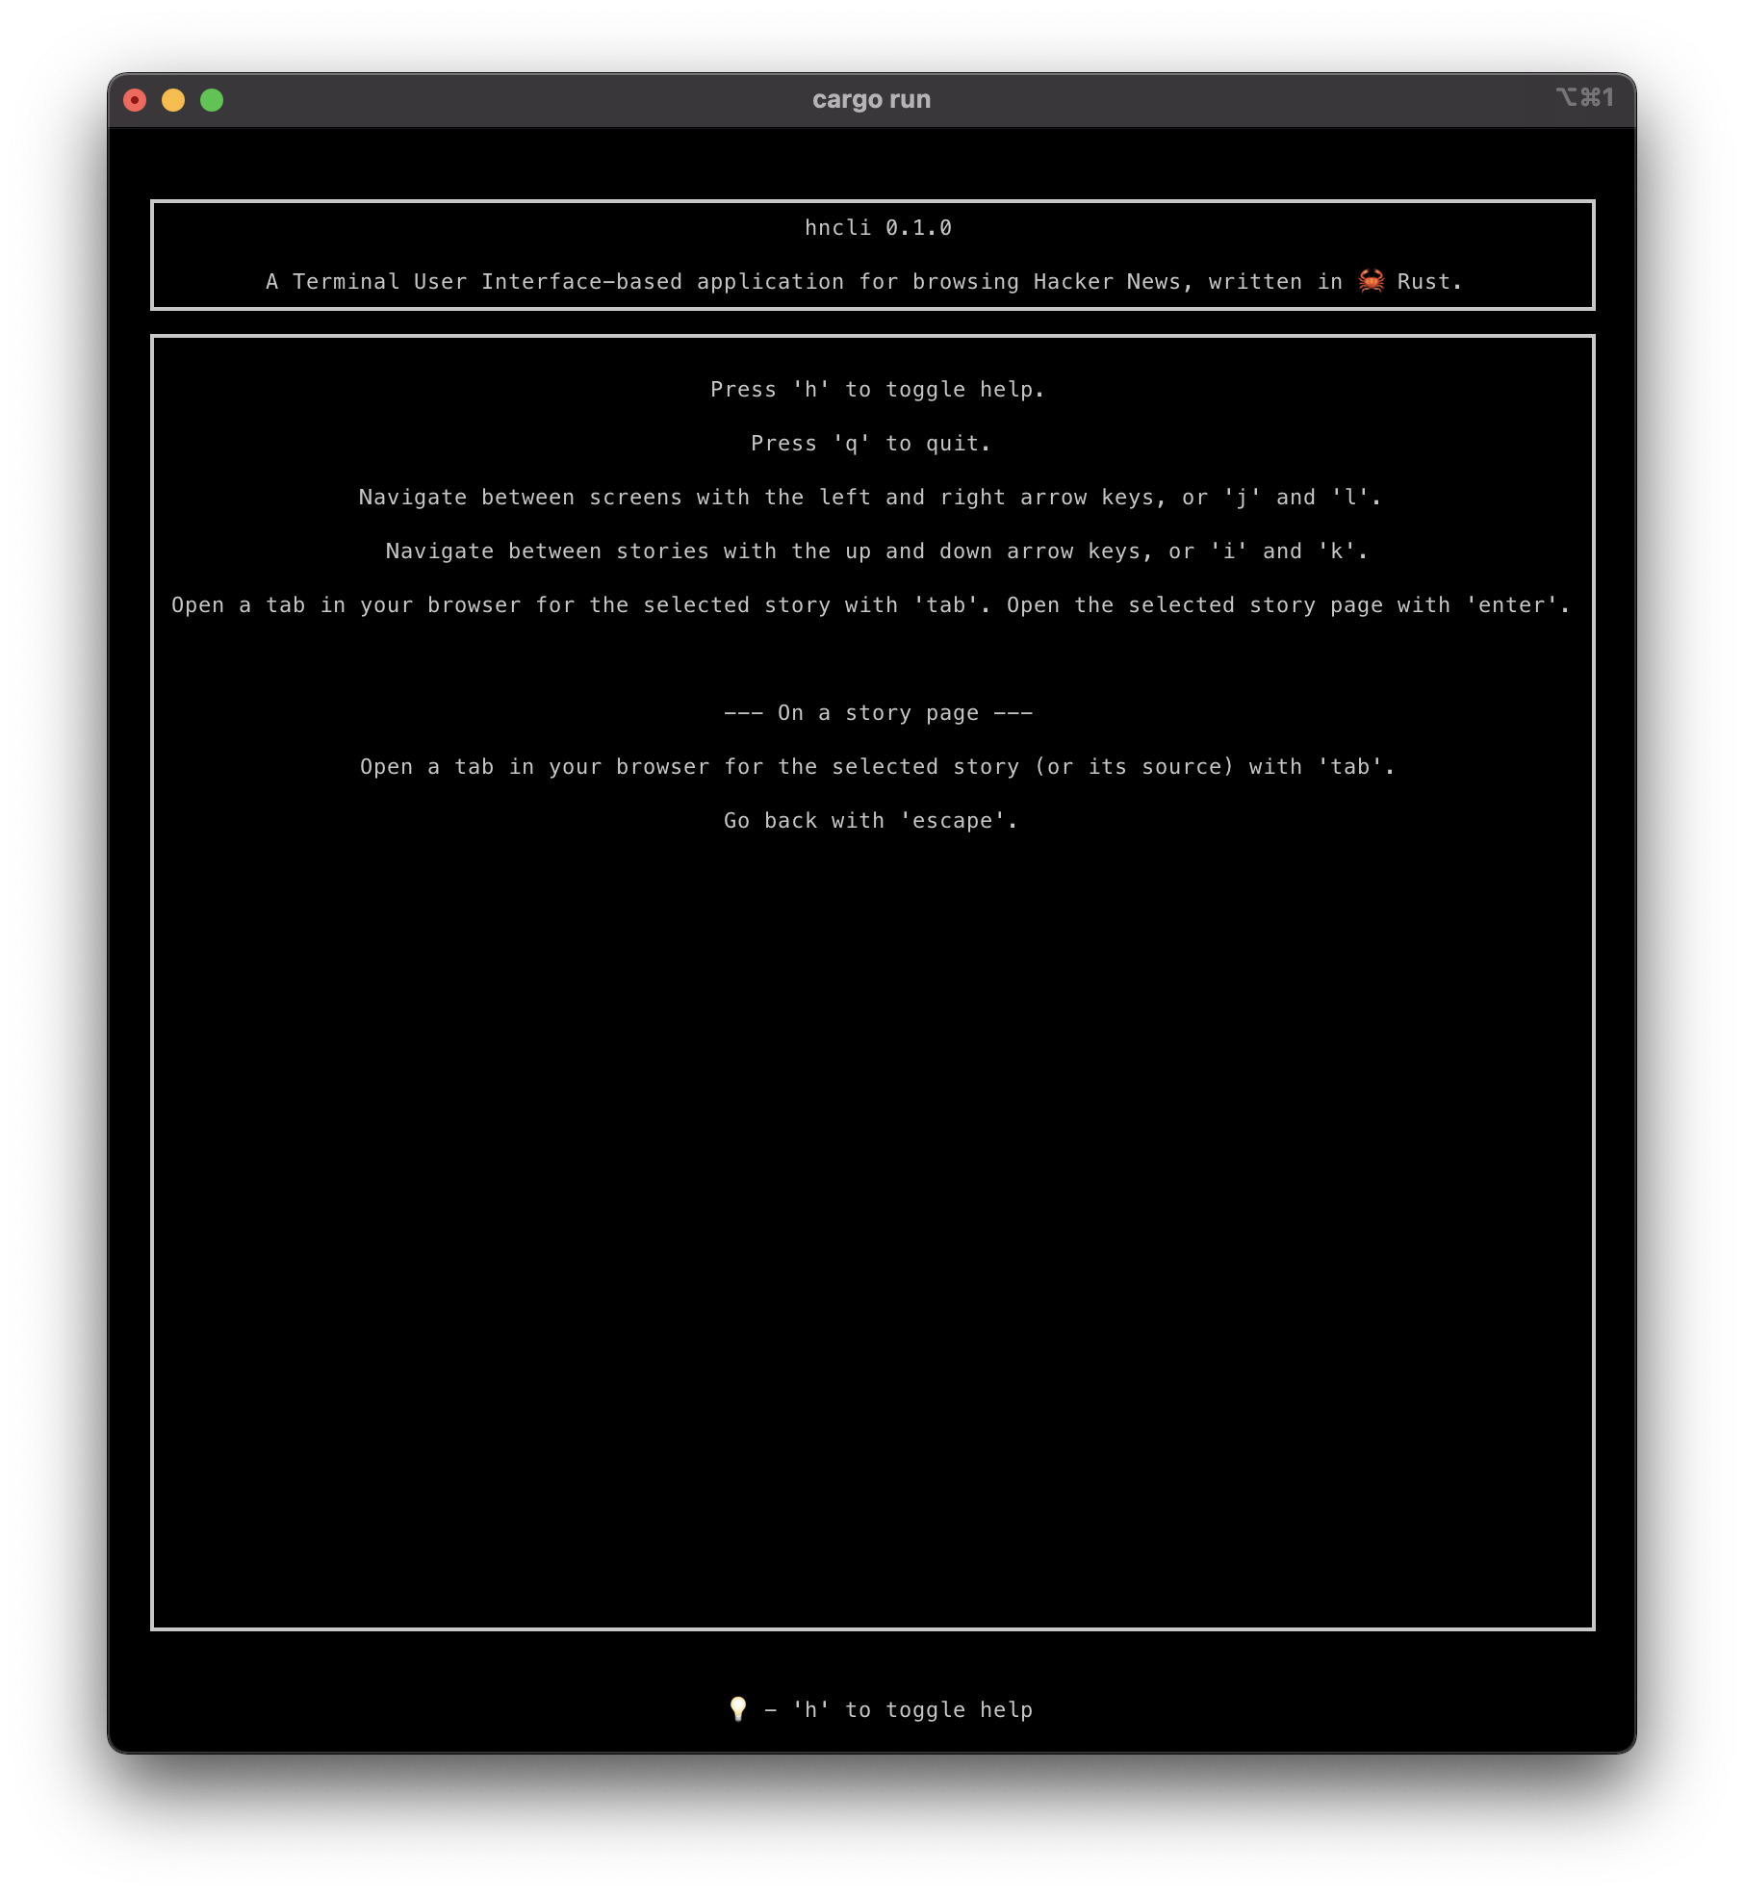
Task: Click the crab emoji before Rust
Action: 1371,281
